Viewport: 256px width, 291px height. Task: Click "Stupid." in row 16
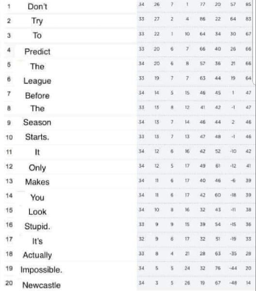37,226
